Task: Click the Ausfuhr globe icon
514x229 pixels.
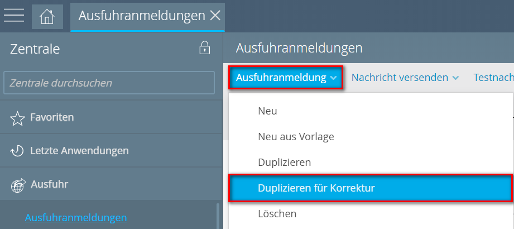Action: coord(18,184)
